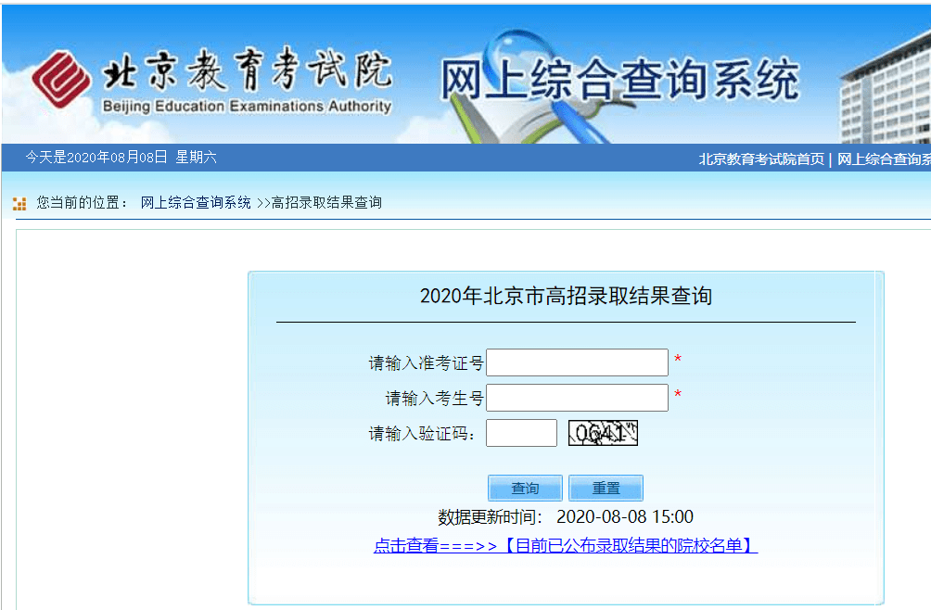This screenshot has height=610, width=931.
Task: Open 网上综合查询系统 link in blue bar
Action: 884,159
